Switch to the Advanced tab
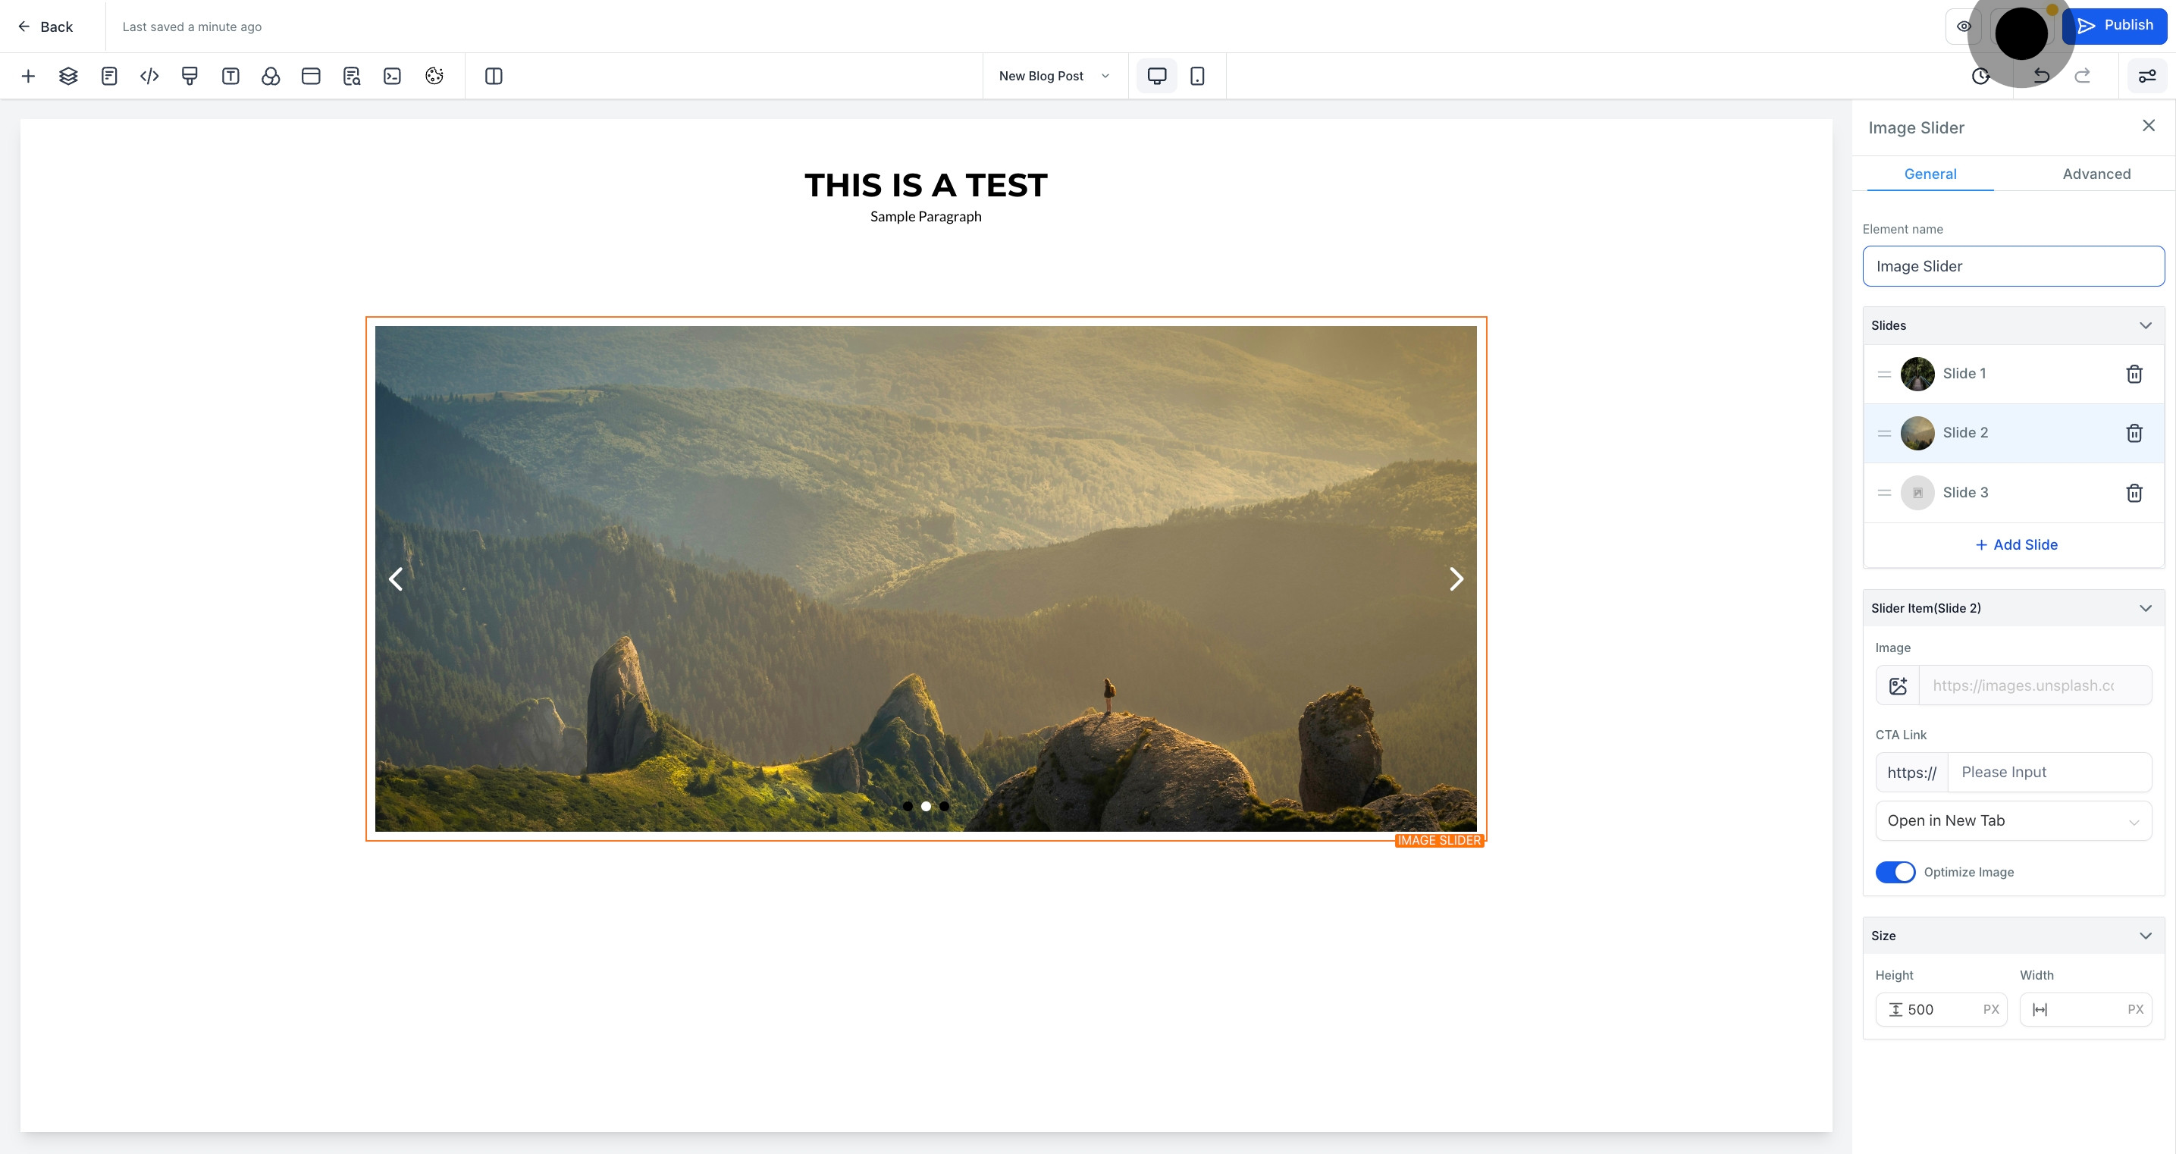This screenshot has height=1154, width=2176. click(x=2096, y=174)
